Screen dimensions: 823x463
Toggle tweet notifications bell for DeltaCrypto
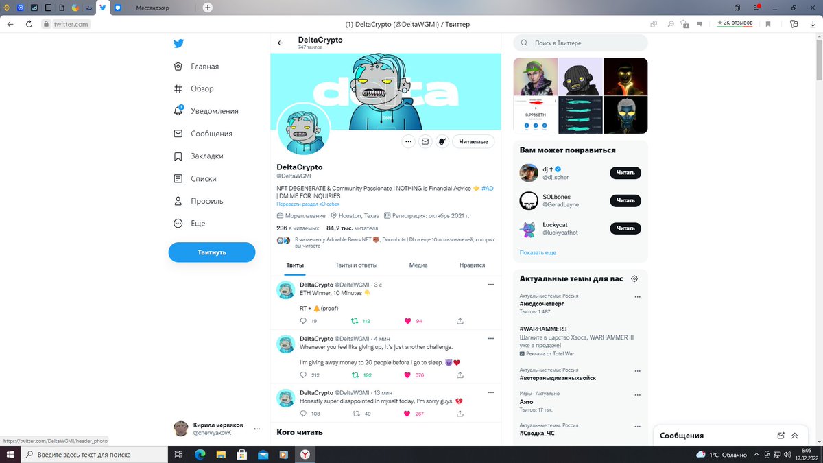442,141
